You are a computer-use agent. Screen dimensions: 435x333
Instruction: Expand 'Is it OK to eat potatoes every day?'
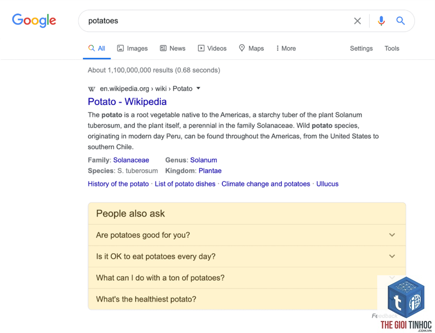(247, 256)
